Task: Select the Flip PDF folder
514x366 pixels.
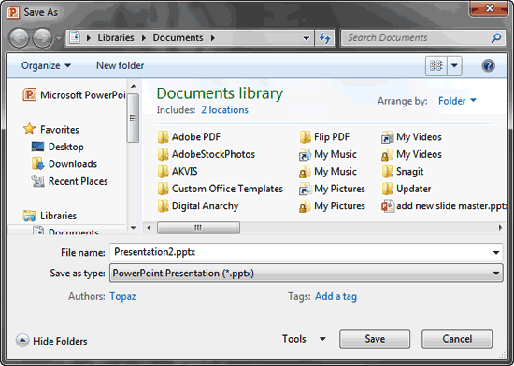Action: 324,137
